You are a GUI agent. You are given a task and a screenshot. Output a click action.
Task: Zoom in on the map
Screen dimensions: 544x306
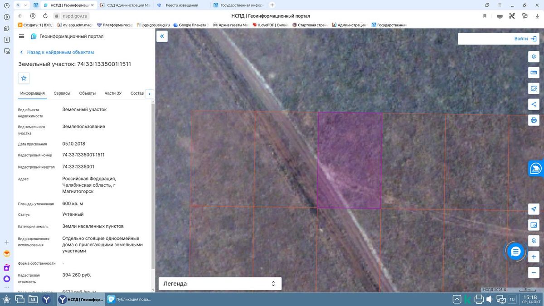click(x=534, y=257)
